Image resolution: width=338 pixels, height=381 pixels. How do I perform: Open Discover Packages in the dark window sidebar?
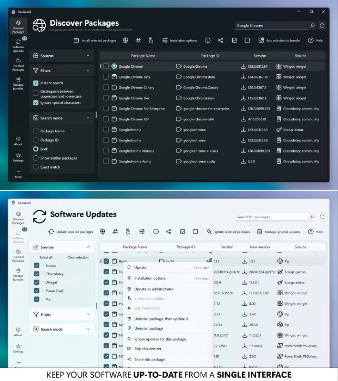[x=18, y=27]
